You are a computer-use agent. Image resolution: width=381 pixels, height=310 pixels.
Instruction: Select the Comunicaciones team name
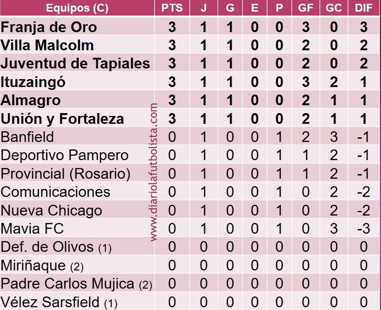tap(55, 192)
